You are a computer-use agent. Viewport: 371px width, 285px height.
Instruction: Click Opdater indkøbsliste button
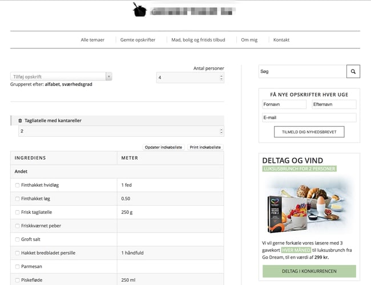coord(163,147)
